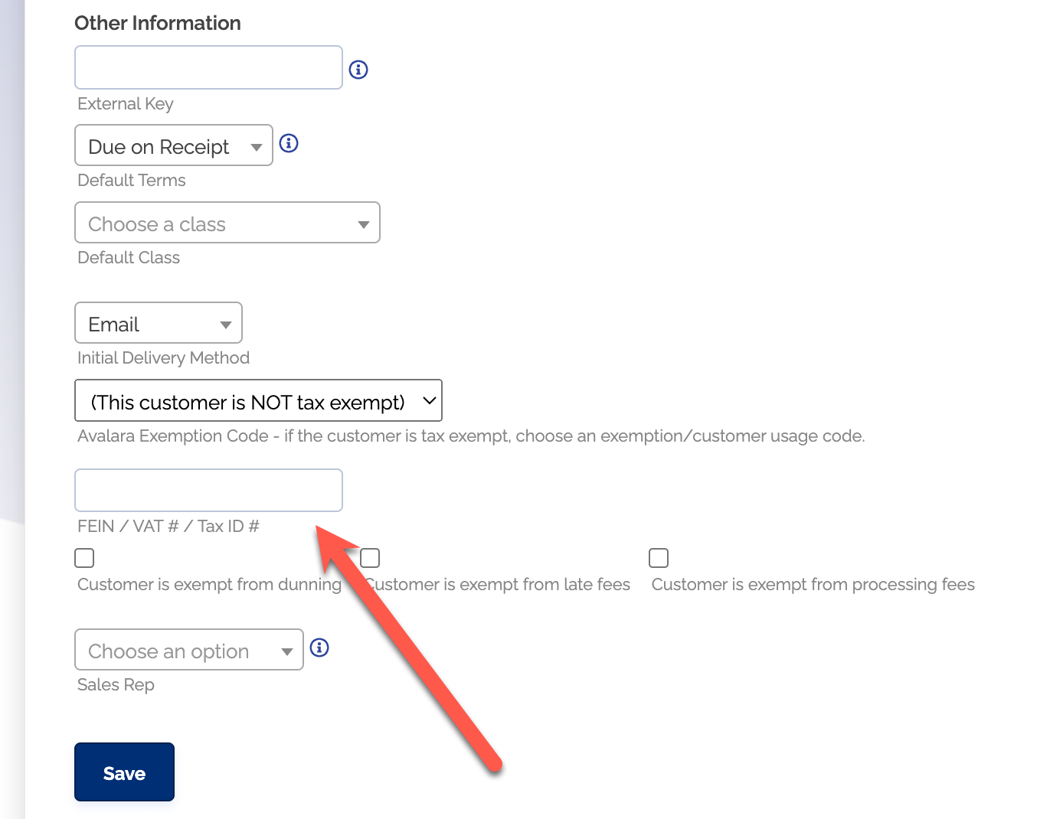Screen dimensions: 1063x819
Task: Expand the Choose a class dropdown
Action: tap(227, 223)
